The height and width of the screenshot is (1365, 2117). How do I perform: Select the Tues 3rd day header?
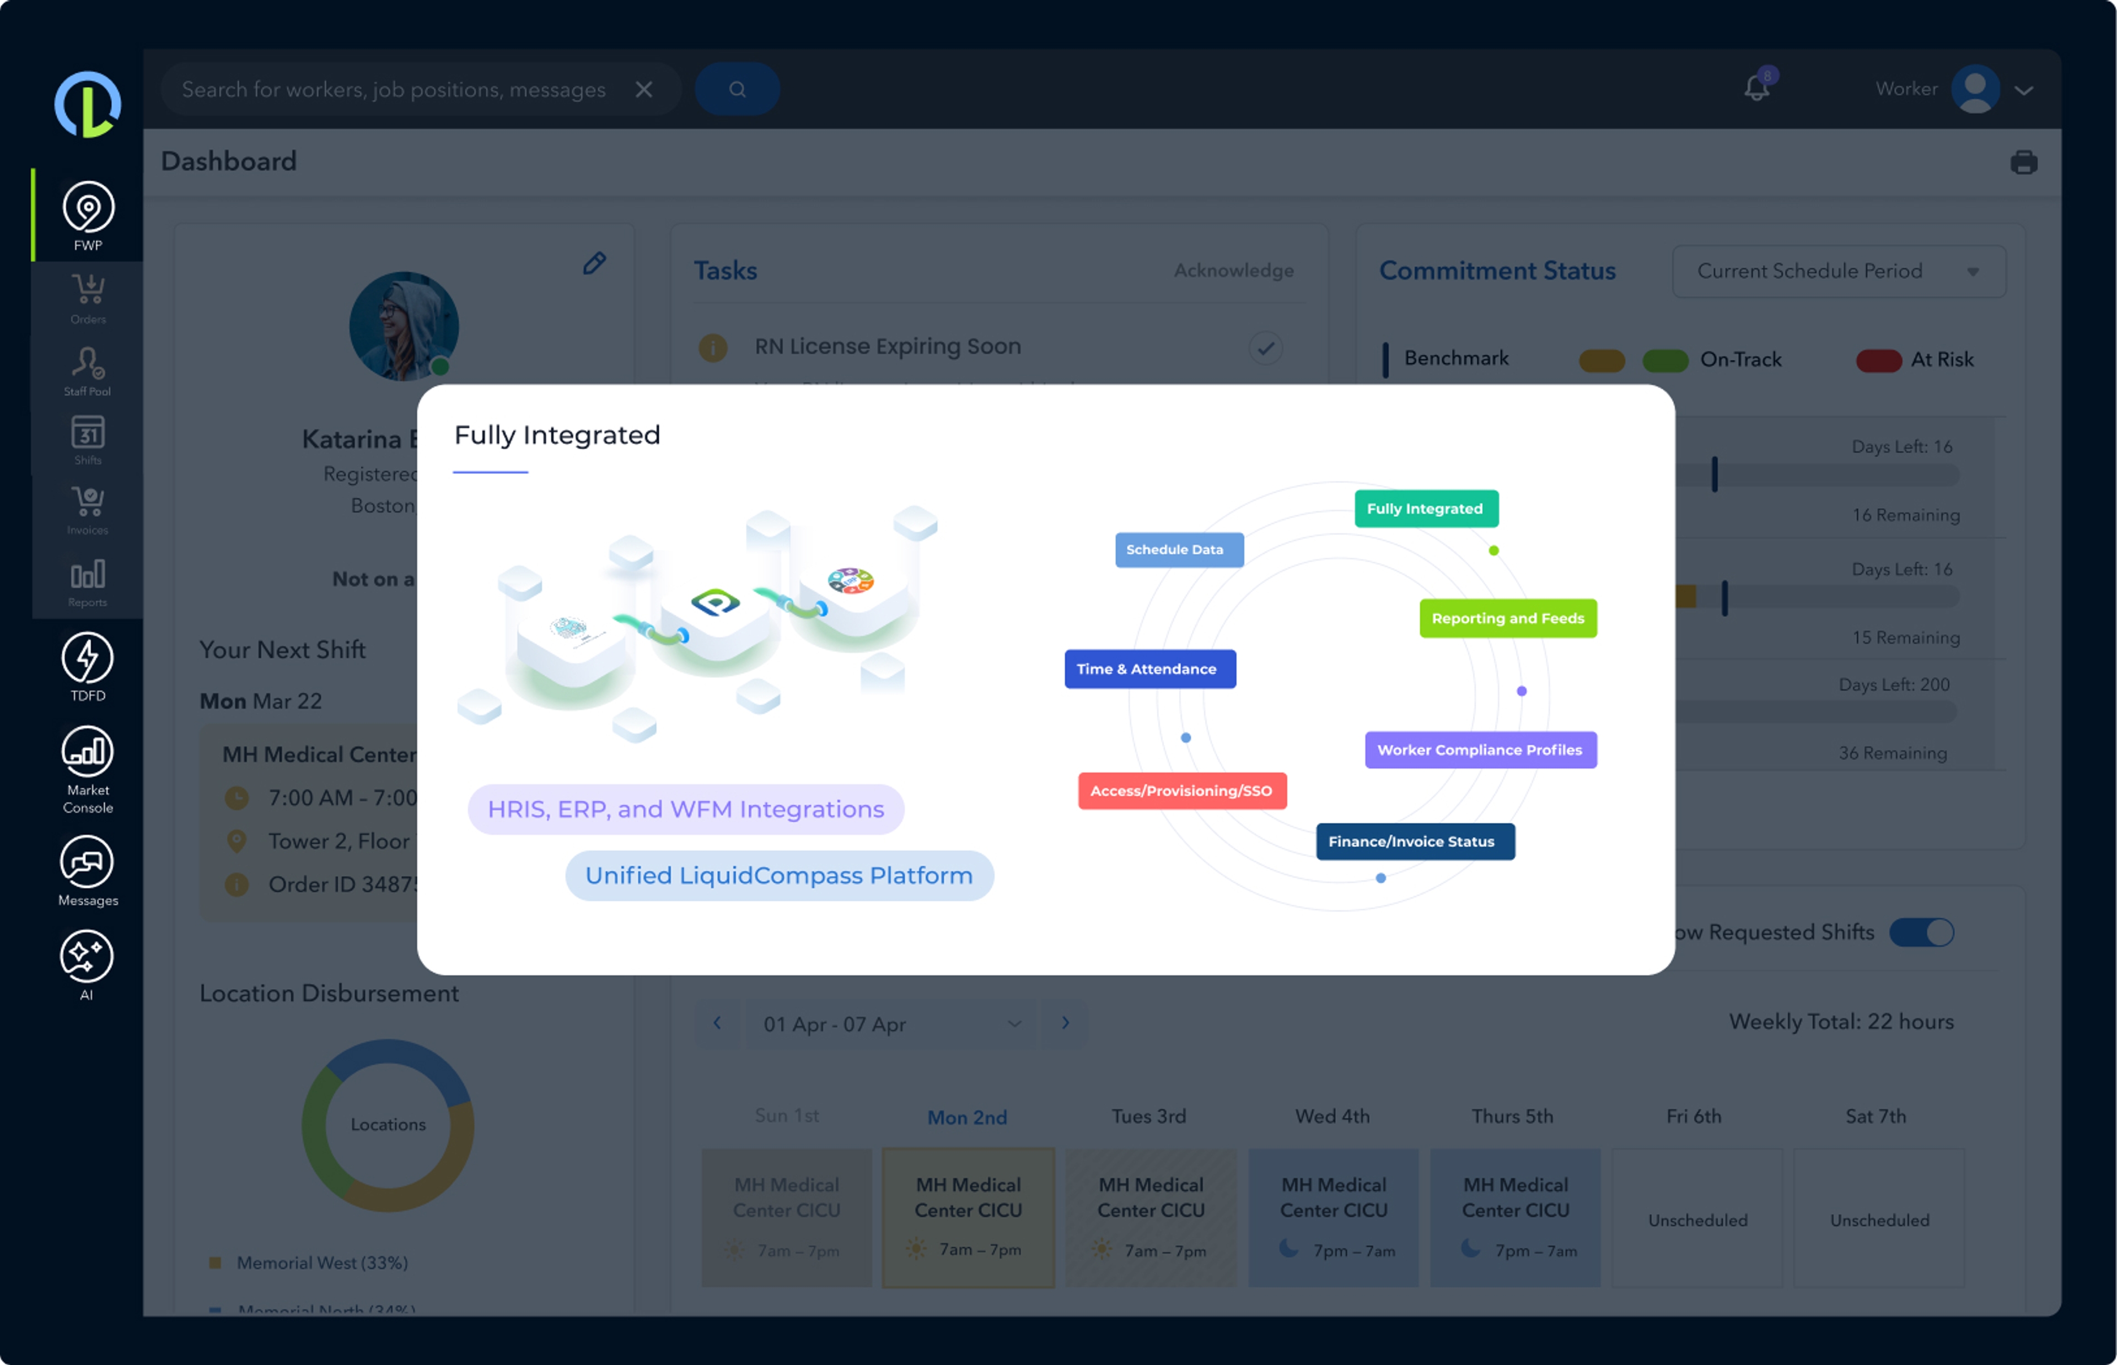[1149, 1117]
